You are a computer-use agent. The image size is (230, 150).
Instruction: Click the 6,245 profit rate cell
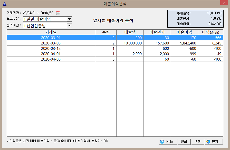pyautogui.click(x=210, y=43)
